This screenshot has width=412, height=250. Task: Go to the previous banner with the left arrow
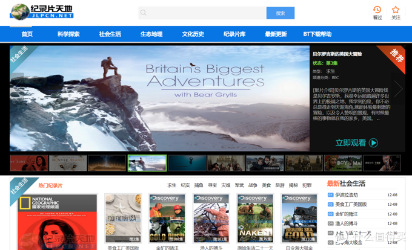[17, 86]
